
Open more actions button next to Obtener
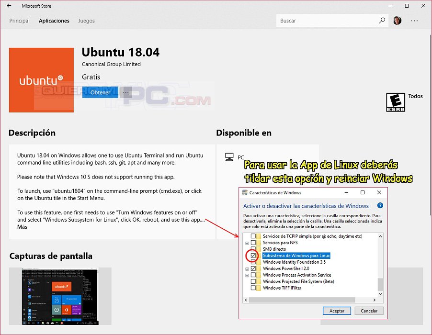point(125,92)
